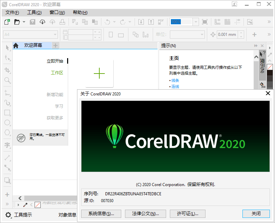This screenshot has height=223, width=275.
Task: Expand the standard toolbar overflow chevron
Action: (269, 22)
